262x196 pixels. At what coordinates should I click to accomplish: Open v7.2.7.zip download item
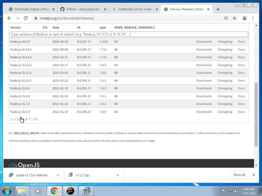(79, 175)
